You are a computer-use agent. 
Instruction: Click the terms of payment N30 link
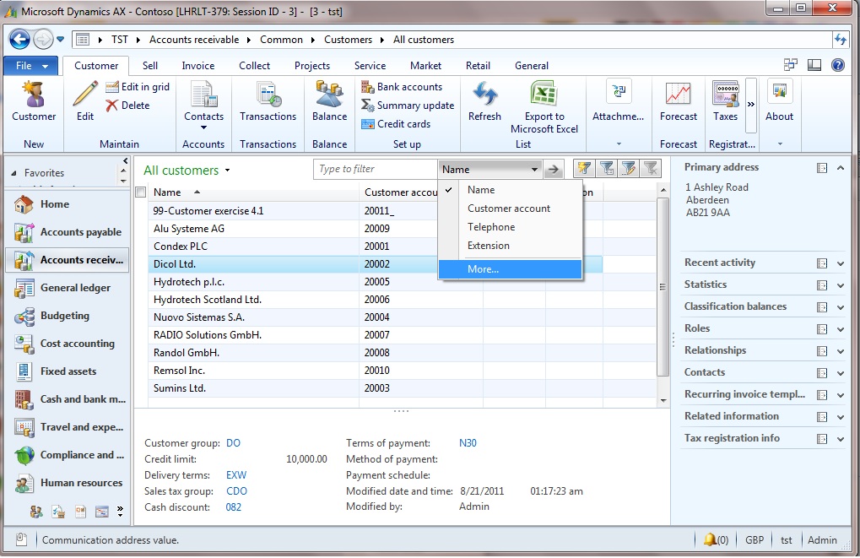[x=468, y=443]
